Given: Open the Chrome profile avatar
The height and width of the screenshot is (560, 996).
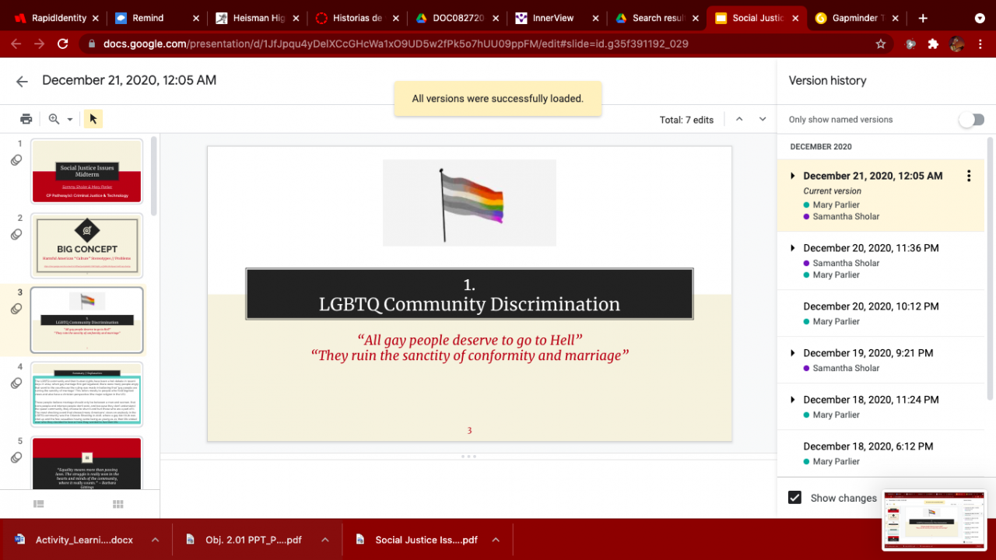Looking at the screenshot, I should coord(957,44).
